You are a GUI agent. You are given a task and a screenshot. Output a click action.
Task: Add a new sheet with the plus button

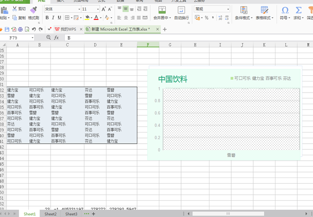coord(93,214)
